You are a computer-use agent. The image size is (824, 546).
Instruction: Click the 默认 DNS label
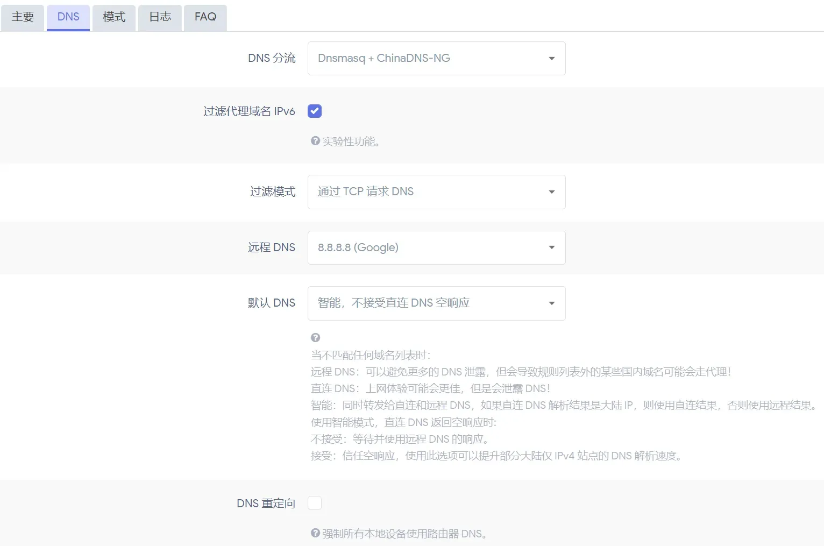[272, 303]
